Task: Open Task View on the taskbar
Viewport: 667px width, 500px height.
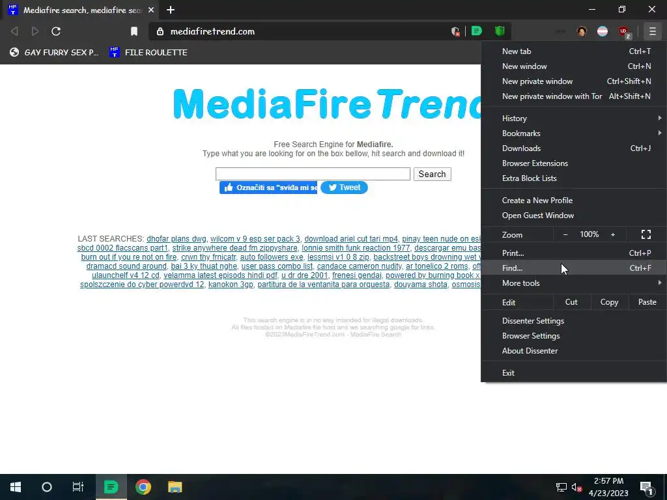Action: tap(78, 487)
